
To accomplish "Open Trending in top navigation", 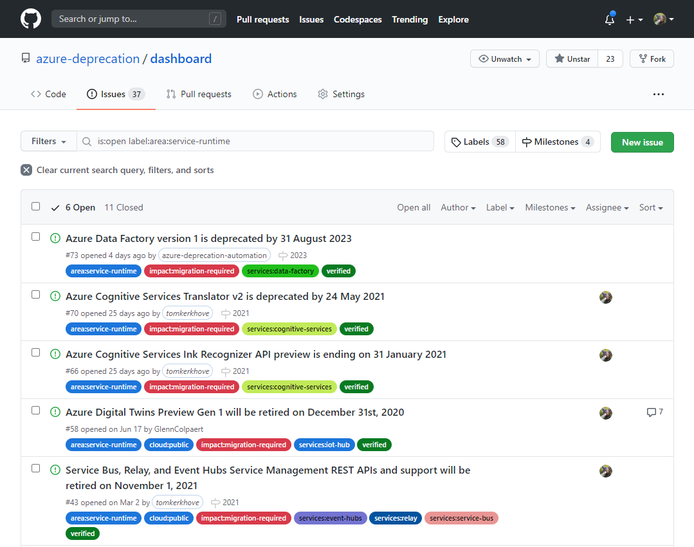I will click(x=410, y=19).
